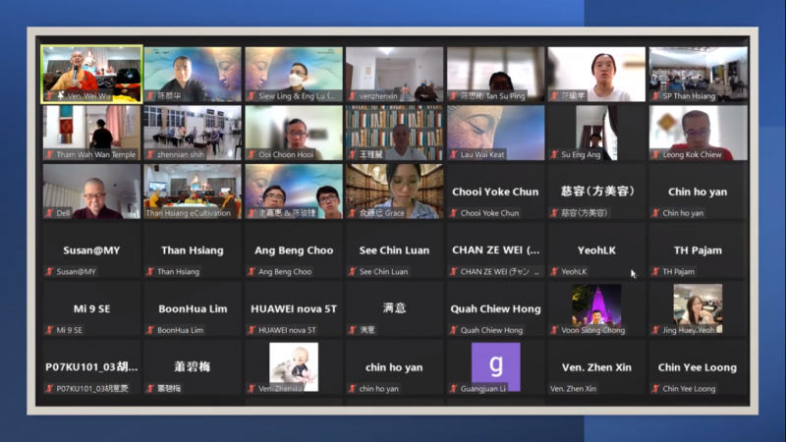Click muted mic icon beside Chin Yee Loong
The image size is (786, 442).
(655, 389)
